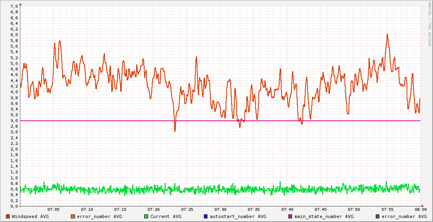The width and height of the screenshot is (433, 222).
Task: Click the main_state_number AVG legend label
Action: (x=321, y=216)
